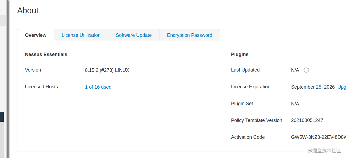Select the Overview tab
Image resolution: width=346 pixels, height=158 pixels.
[36, 35]
